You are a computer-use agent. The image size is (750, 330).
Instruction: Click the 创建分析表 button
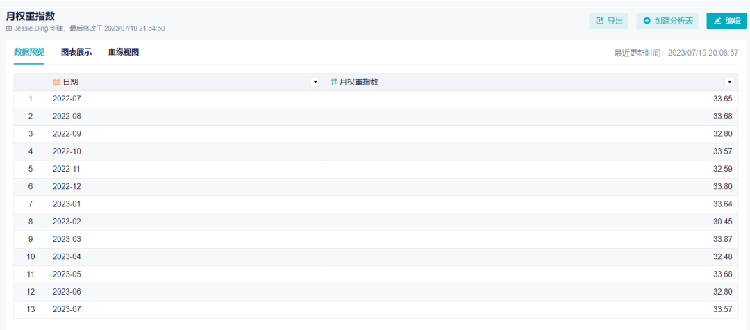[667, 21]
